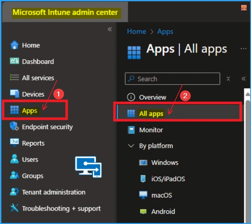
Task: Click the Devices monitor icon
Action: coord(14,93)
